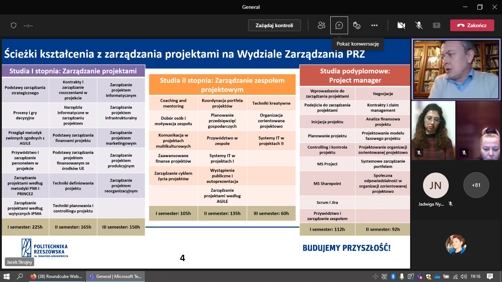
Task: Open the participants panel icon
Action: pos(322,25)
